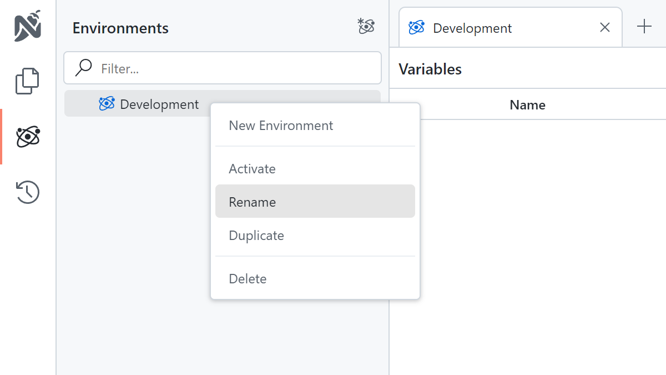
Task: Close the Development tab
Action: pyautogui.click(x=605, y=27)
